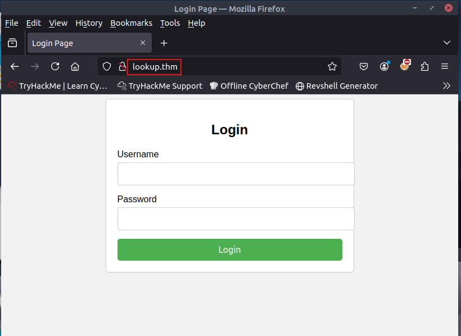This screenshot has height=336, width=461.
Task: Go back to the previous page
Action: pos(15,67)
